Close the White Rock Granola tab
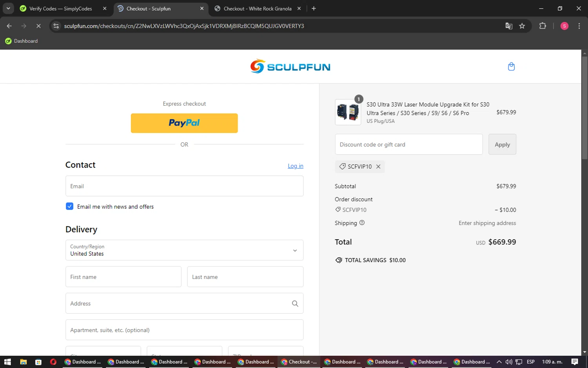Image resolution: width=588 pixels, height=368 pixels. (299, 9)
